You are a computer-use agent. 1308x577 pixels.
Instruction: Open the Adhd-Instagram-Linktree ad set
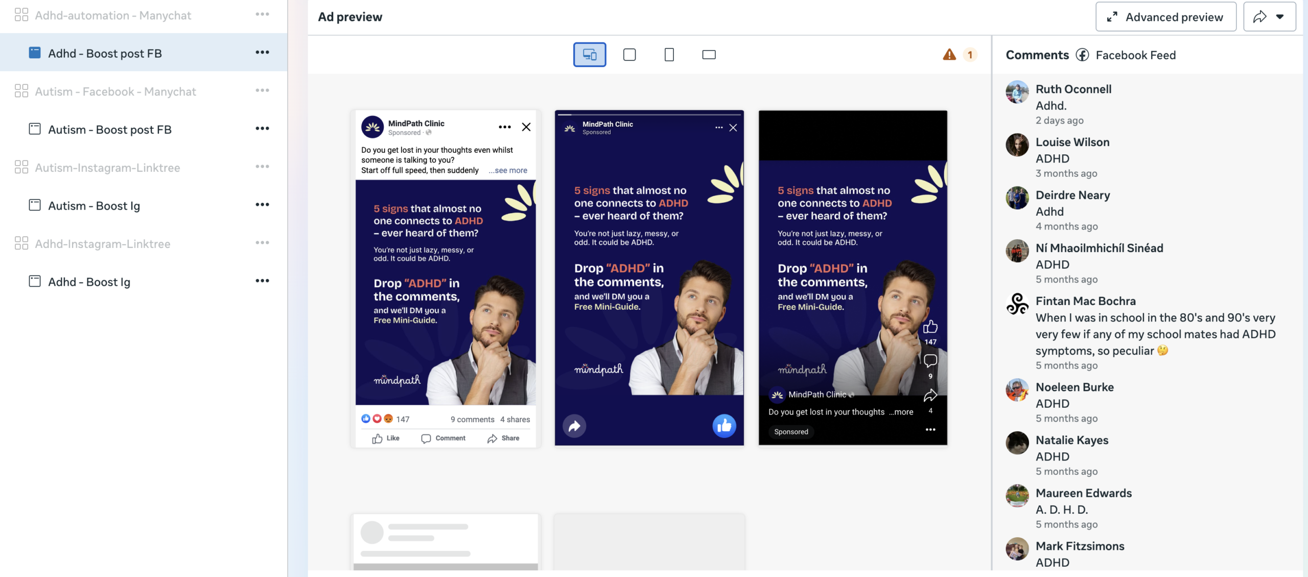coord(102,244)
